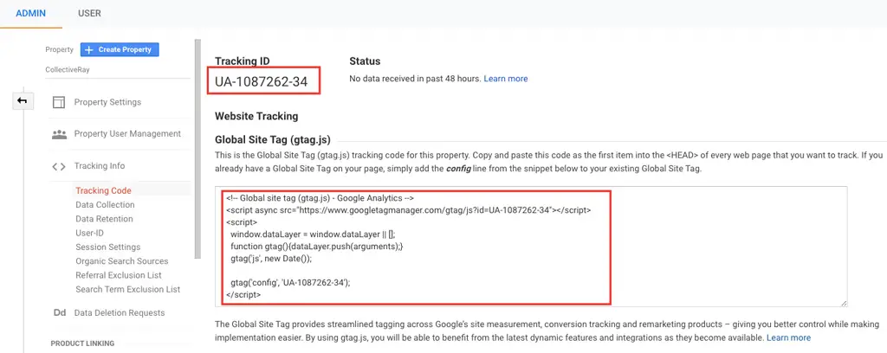Collapse the Tracking Info section
The width and height of the screenshot is (887, 353).
point(100,166)
